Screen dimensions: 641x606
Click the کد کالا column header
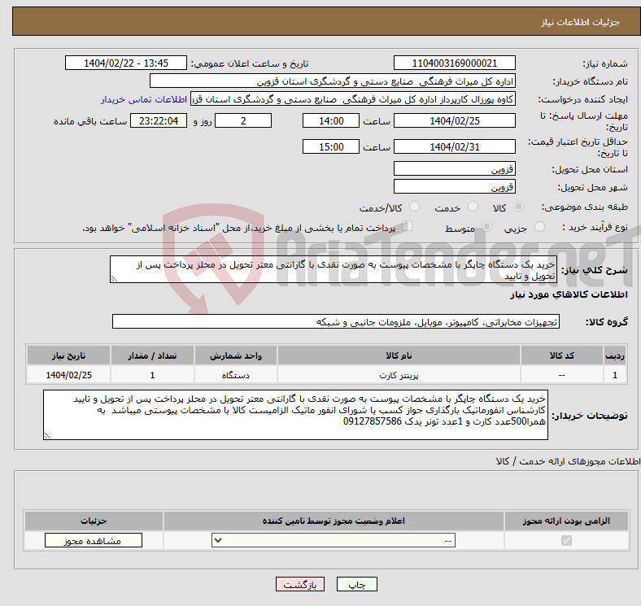click(562, 355)
